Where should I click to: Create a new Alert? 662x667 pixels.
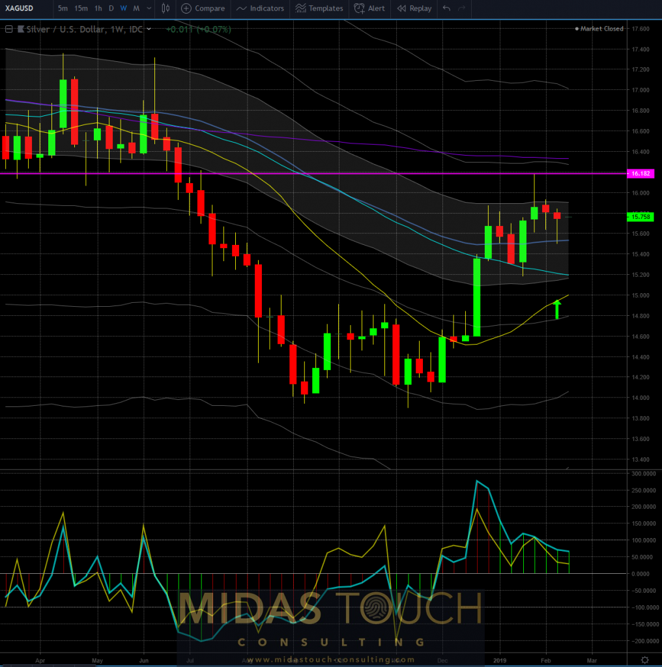[x=369, y=8]
